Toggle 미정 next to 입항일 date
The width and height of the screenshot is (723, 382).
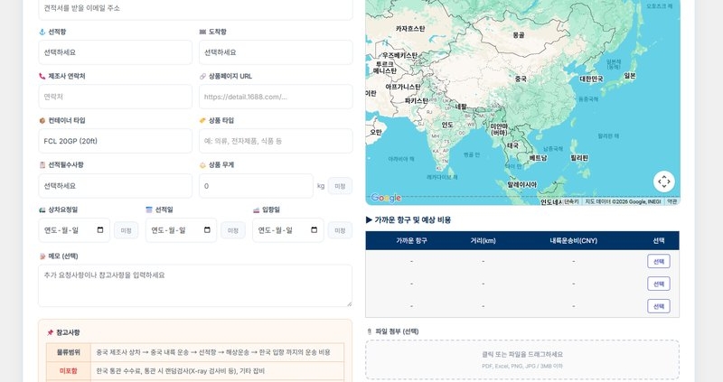(340, 230)
